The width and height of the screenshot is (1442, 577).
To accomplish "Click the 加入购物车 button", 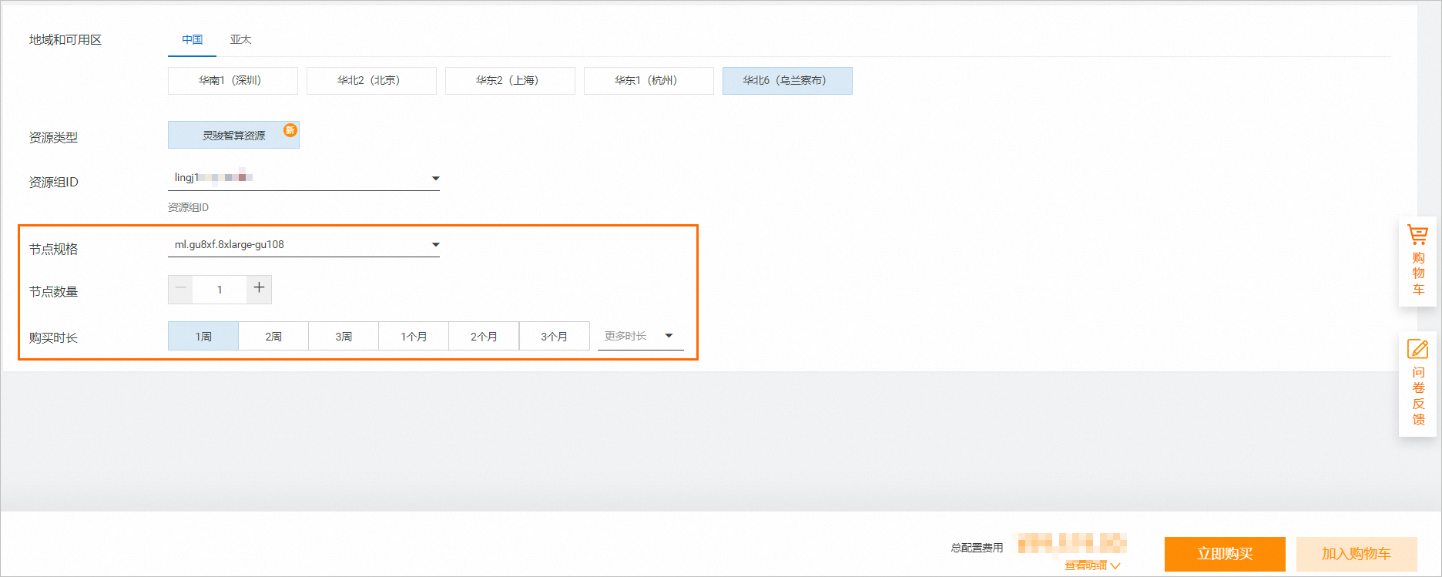I will pyautogui.click(x=1356, y=554).
